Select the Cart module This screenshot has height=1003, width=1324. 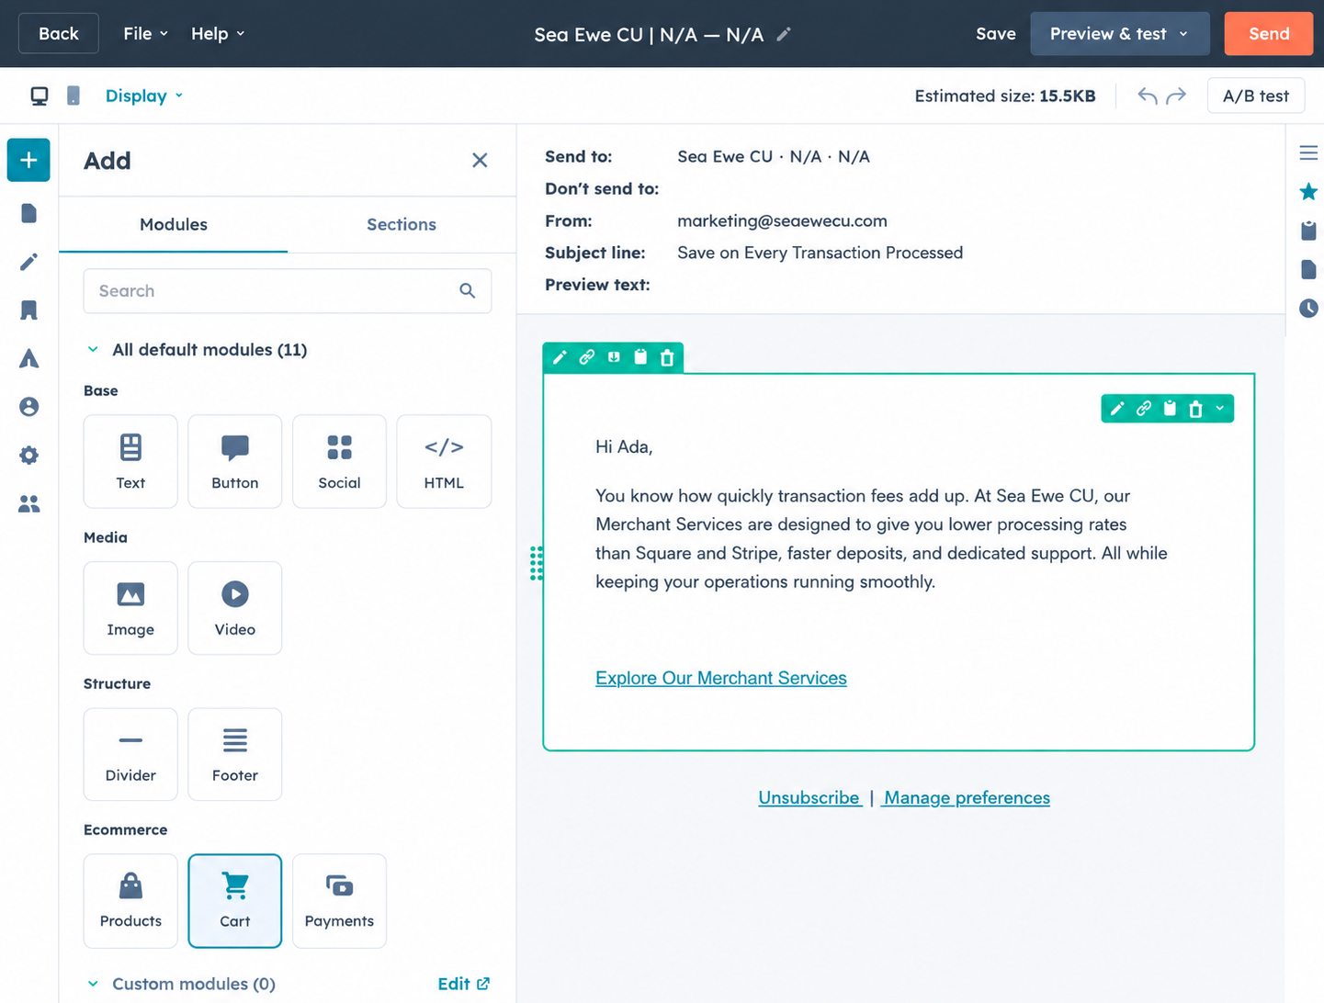pos(234,901)
